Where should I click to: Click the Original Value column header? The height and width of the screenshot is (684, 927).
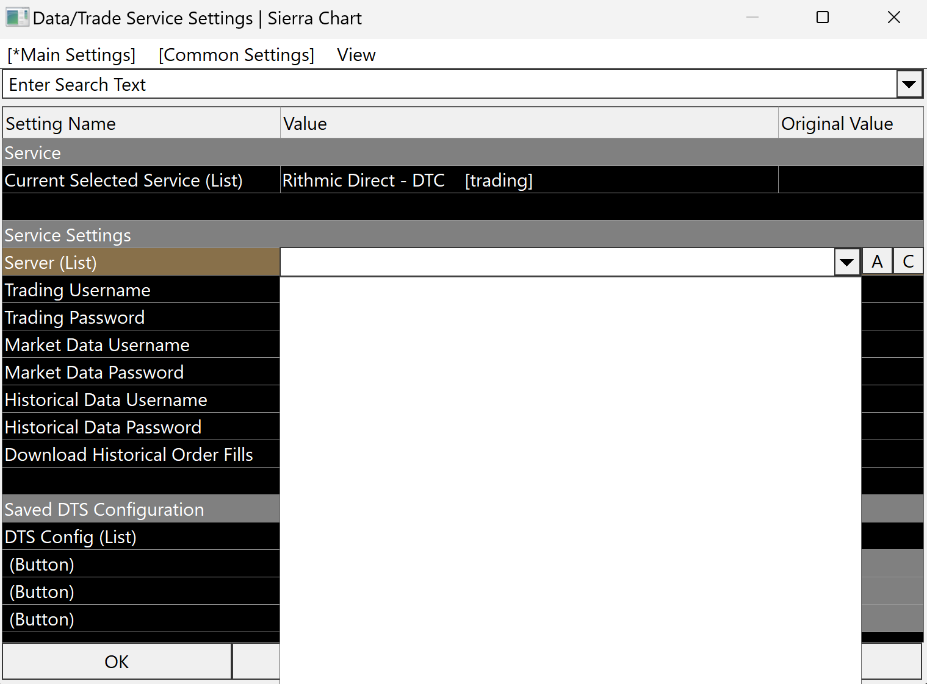pyautogui.click(x=851, y=124)
